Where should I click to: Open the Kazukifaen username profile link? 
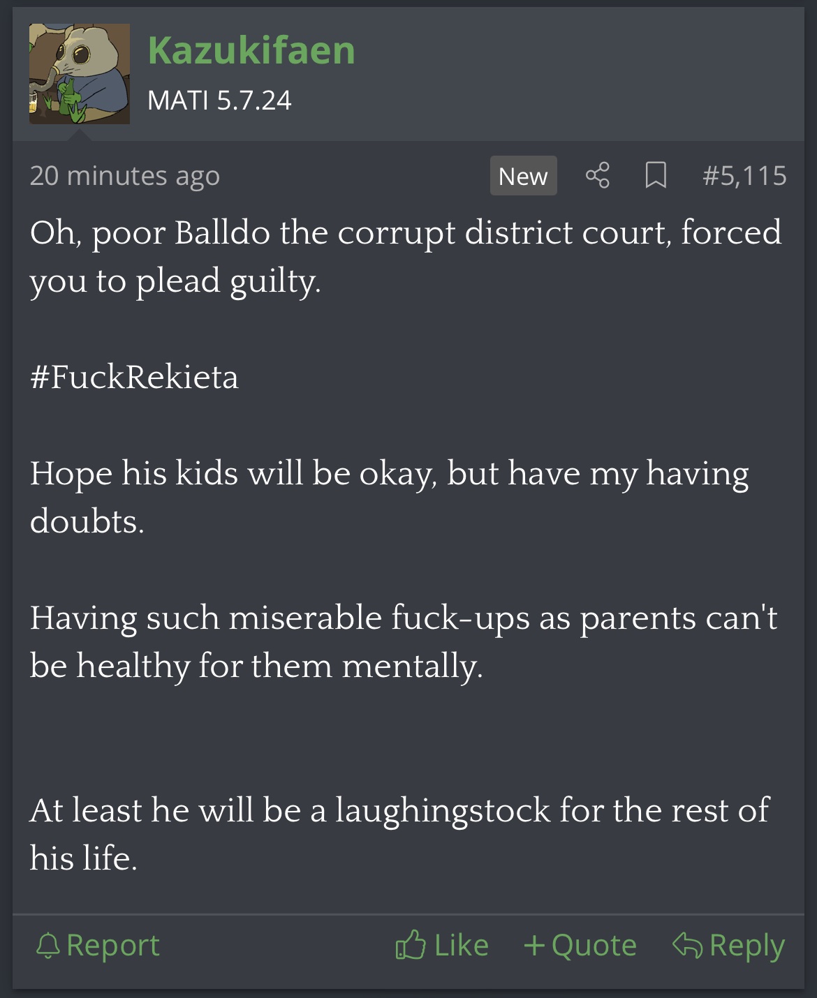coord(251,50)
